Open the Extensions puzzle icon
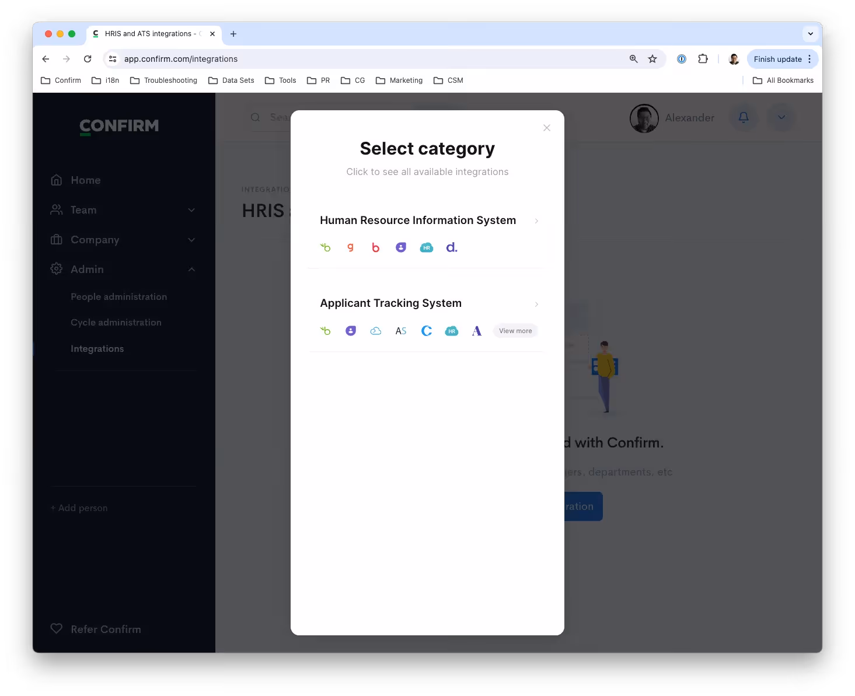 [x=703, y=59]
